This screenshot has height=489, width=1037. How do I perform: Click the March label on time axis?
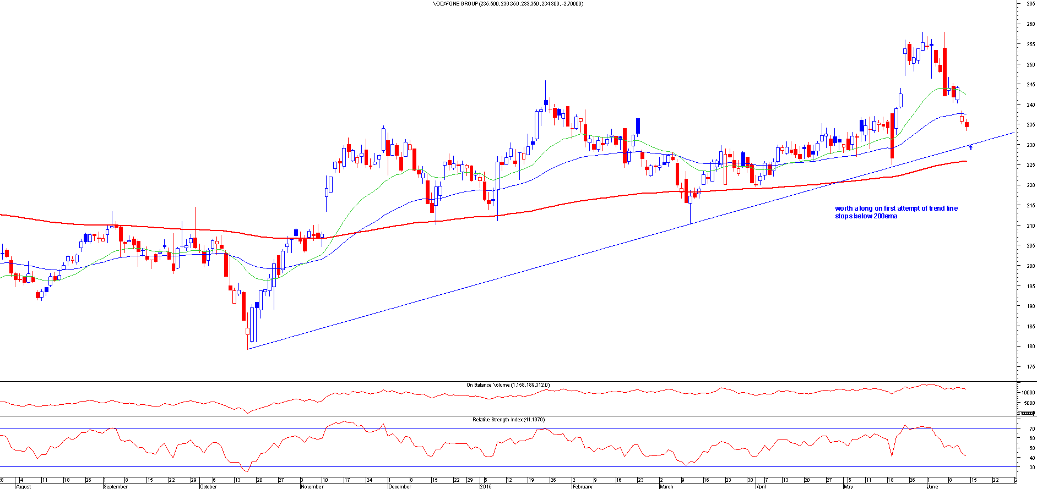[x=666, y=486]
